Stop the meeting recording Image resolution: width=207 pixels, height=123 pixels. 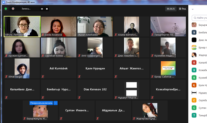coord(47,9)
